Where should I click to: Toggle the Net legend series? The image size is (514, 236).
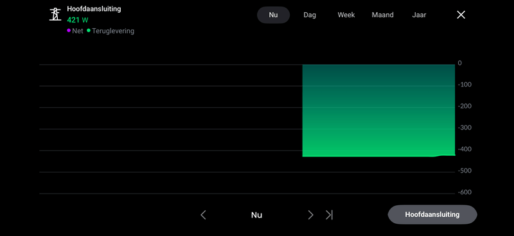75,31
